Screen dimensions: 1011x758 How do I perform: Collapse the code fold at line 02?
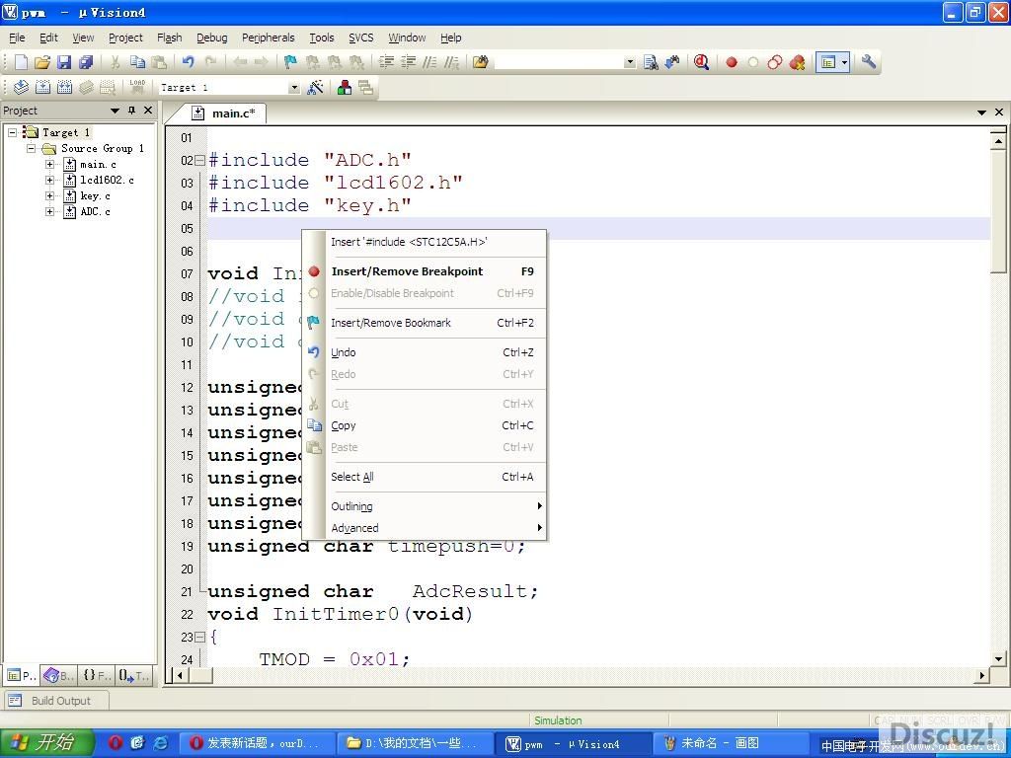[x=199, y=160]
